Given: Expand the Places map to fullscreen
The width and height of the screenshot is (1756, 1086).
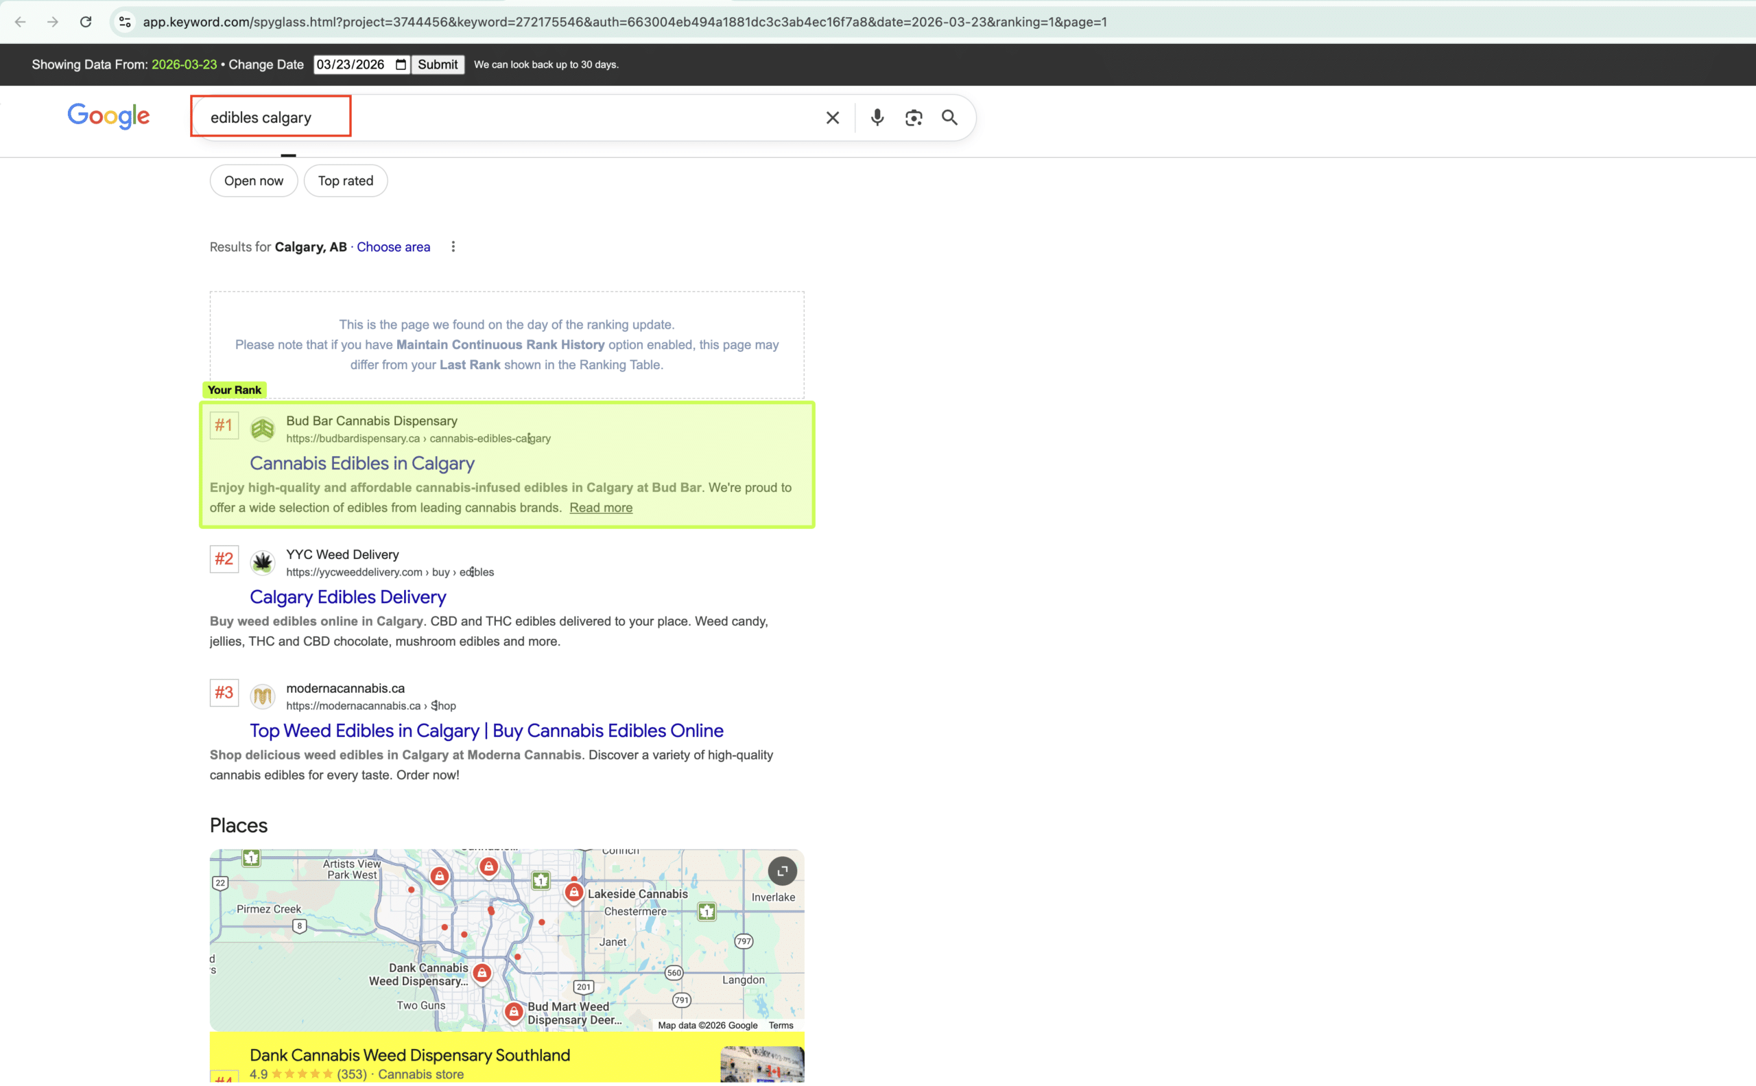Looking at the screenshot, I should tap(782, 871).
